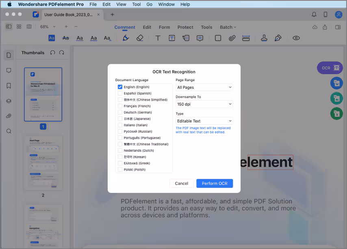Toggle hide comments eye icon
Screen dimensions: 347x249
(x=296, y=38)
